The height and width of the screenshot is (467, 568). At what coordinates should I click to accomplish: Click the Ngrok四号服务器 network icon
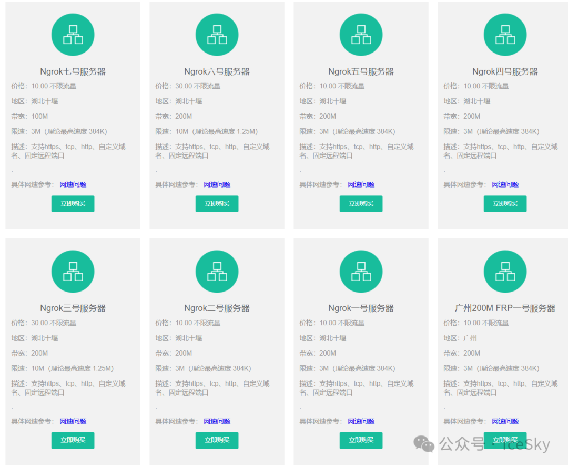(x=505, y=35)
